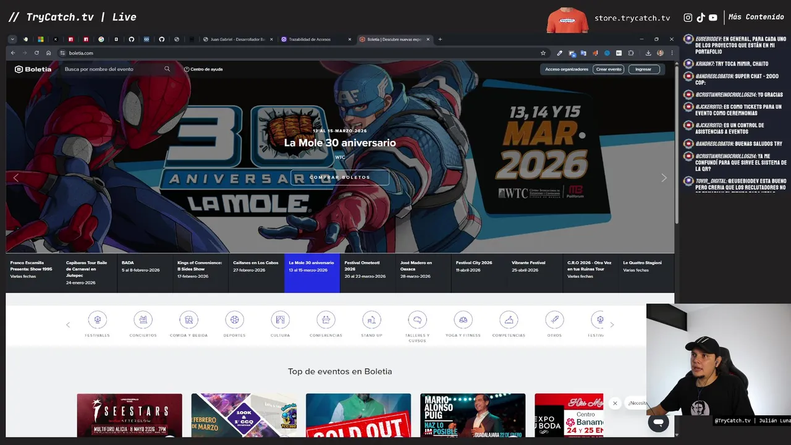Reload the page with the refresh icon

tap(36, 53)
